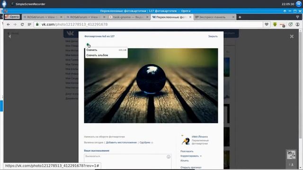303x170 pixels.
Task: Click SimpleScreenRecorder in the top panel
Action: [x=28, y=4]
